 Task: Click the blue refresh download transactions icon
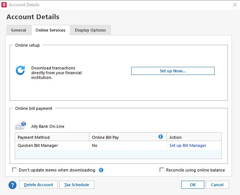20,71
